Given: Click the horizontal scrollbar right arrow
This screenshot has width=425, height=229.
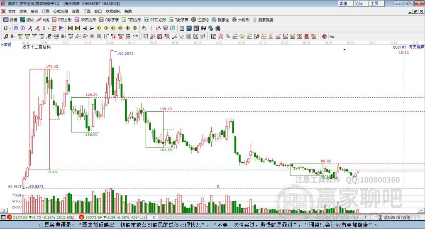Looking at the screenshot, I should [x=365, y=217].
